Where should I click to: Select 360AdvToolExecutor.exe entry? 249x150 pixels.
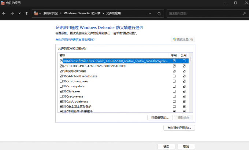click(80, 76)
